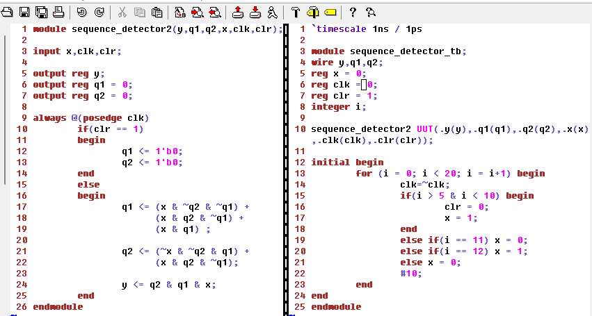This screenshot has width=592, height=316.
Task: Click the Copy icon in the toolbar
Action: (x=139, y=11)
